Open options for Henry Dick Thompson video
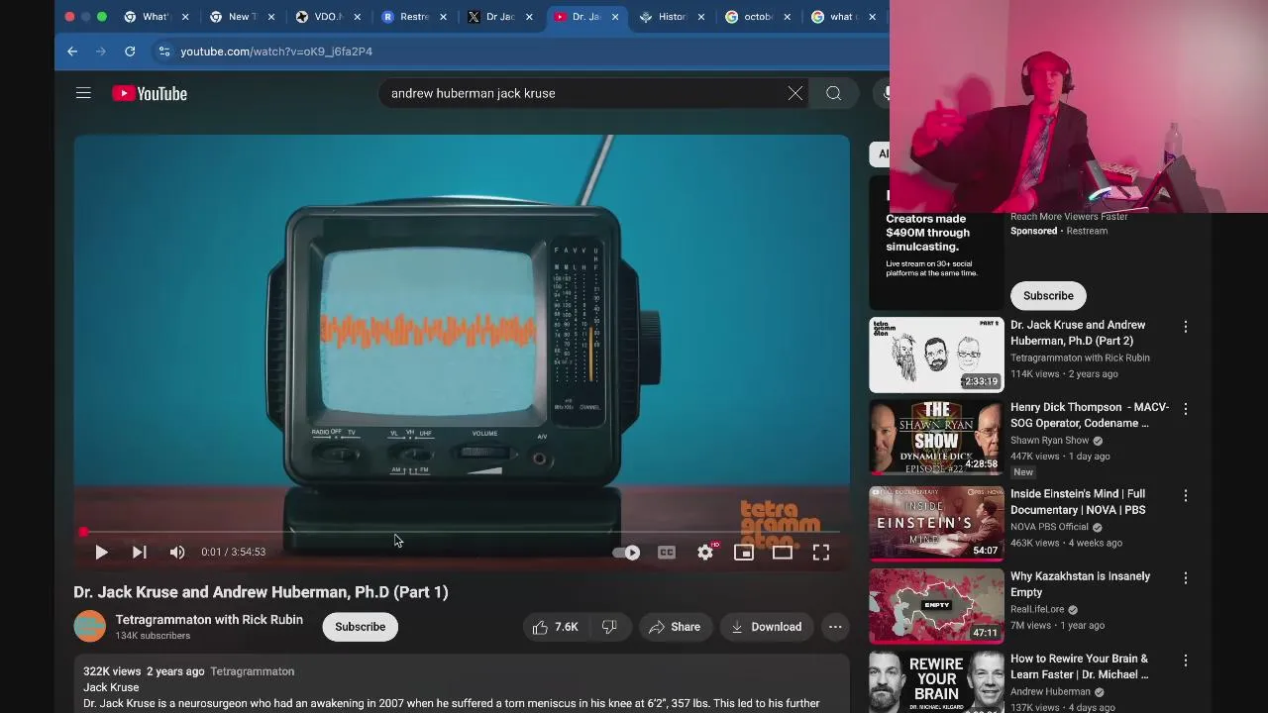The height and width of the screenshot is (713, 1268). 1186,409
